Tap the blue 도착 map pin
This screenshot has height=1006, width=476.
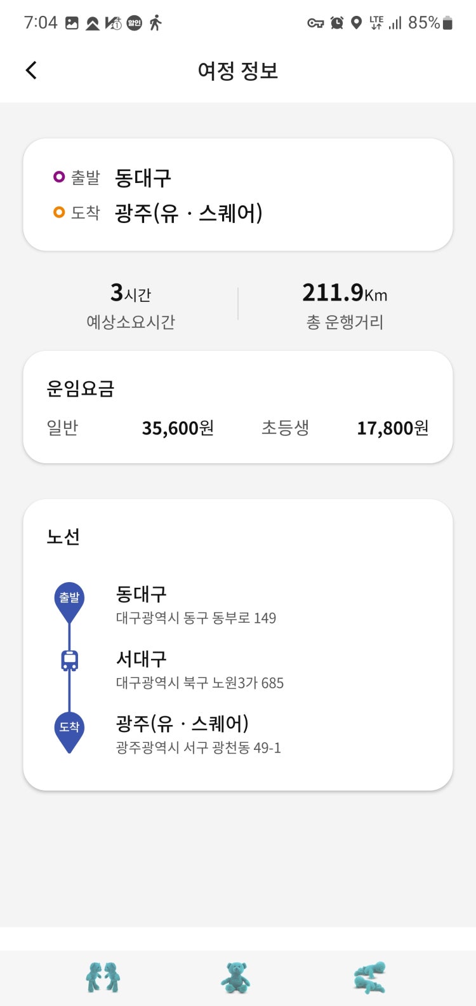69,732
